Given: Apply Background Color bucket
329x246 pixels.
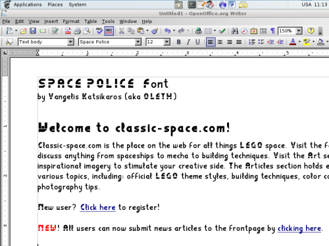Looking at the screenshot, I should pos(321,42).
